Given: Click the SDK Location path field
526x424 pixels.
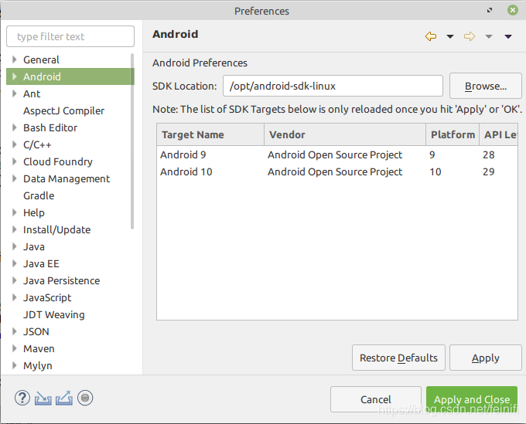Looking at the screenshot, I should 333,86.
